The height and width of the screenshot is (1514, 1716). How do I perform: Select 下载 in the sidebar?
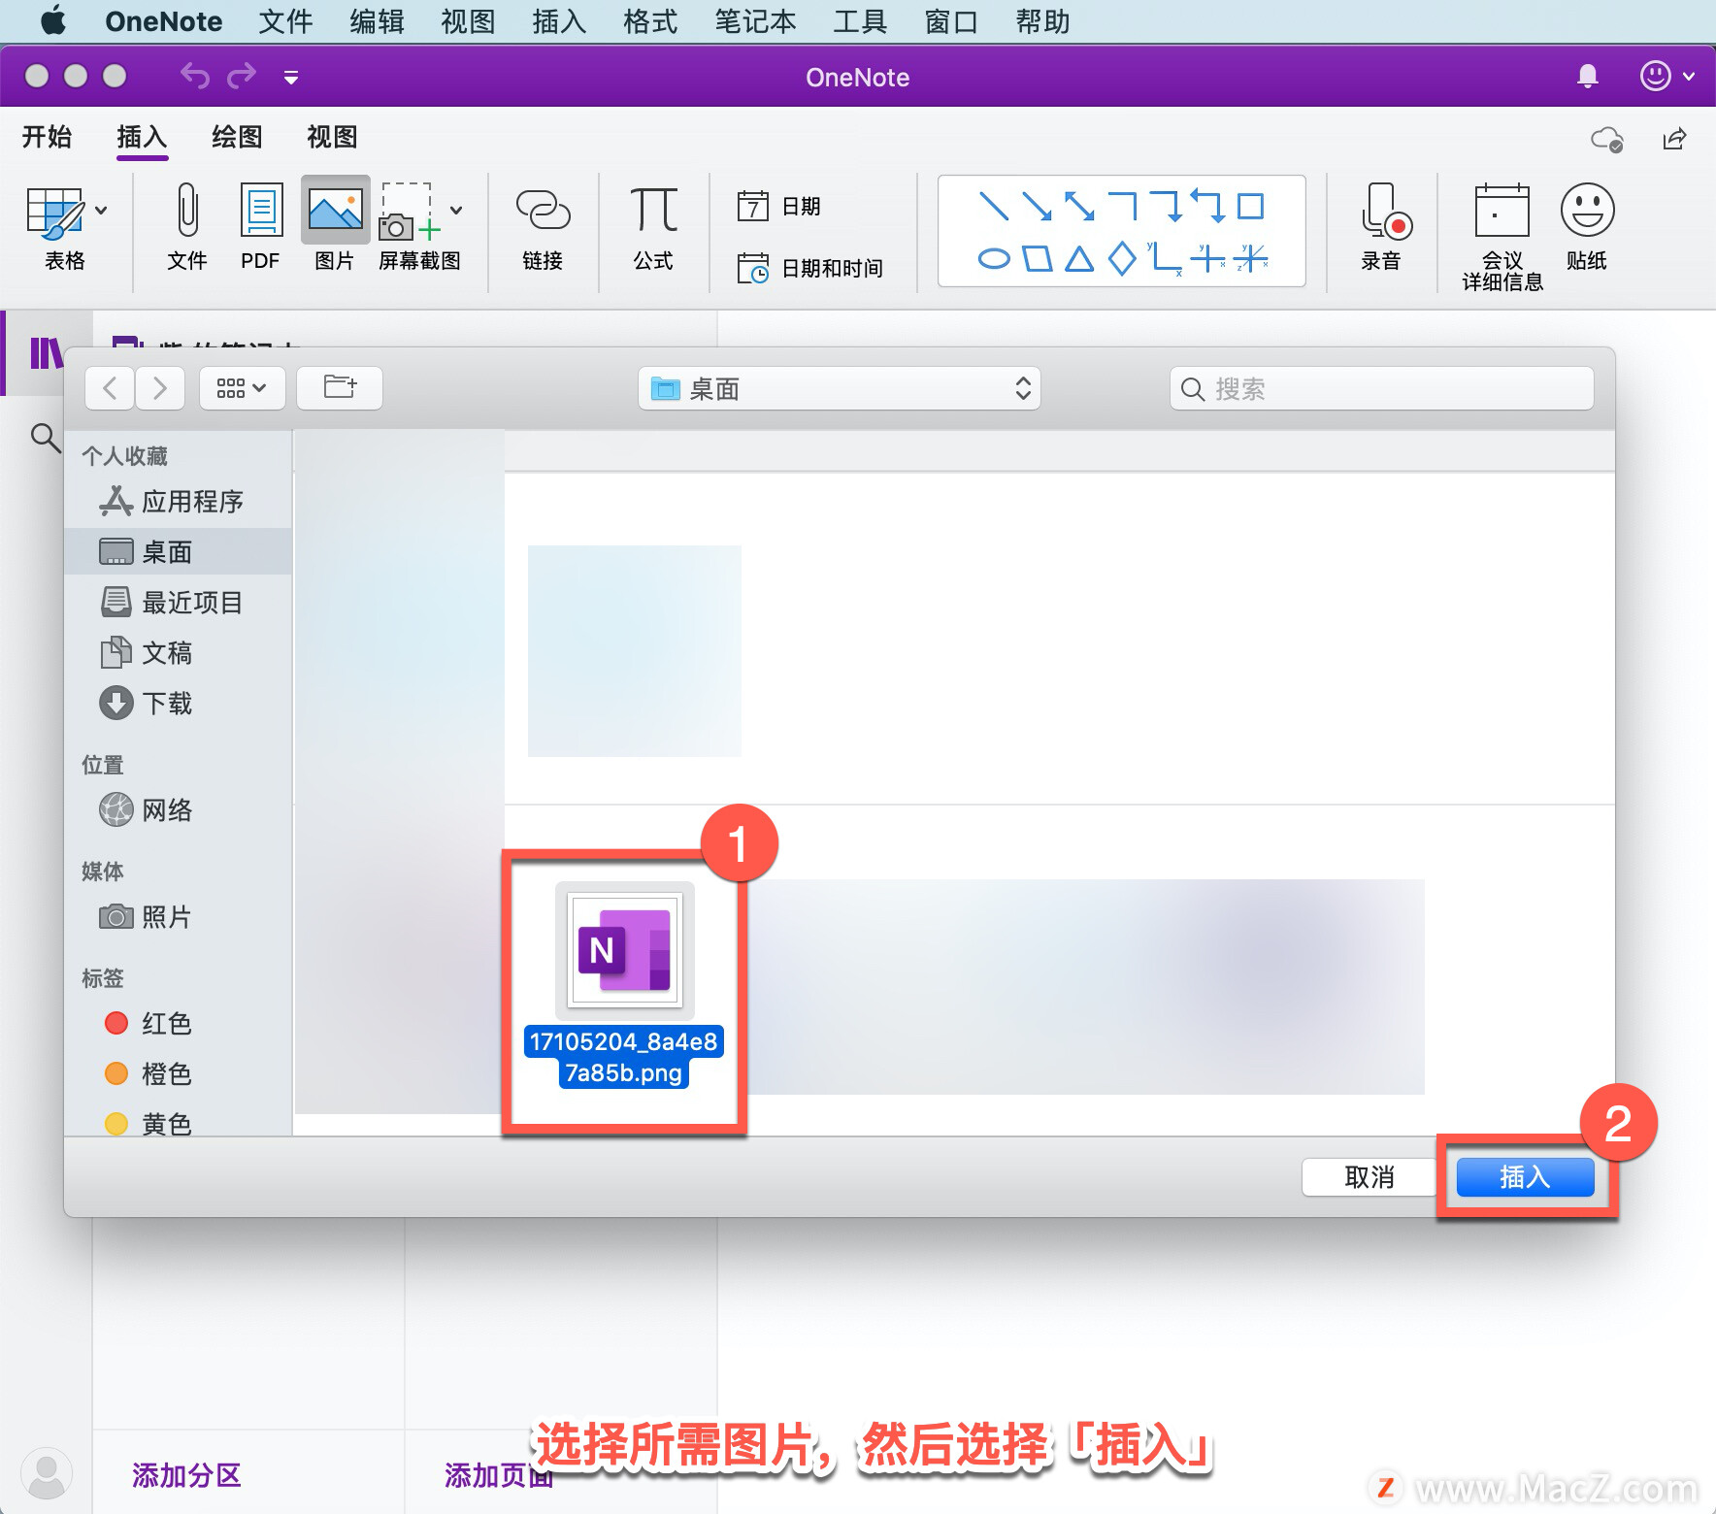tap(179, 704)
